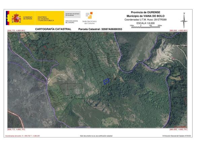Click the Sede Electrónica del Catastro logo
The image size is (202, 146).
pyautogui.click(x=89, y=18)
